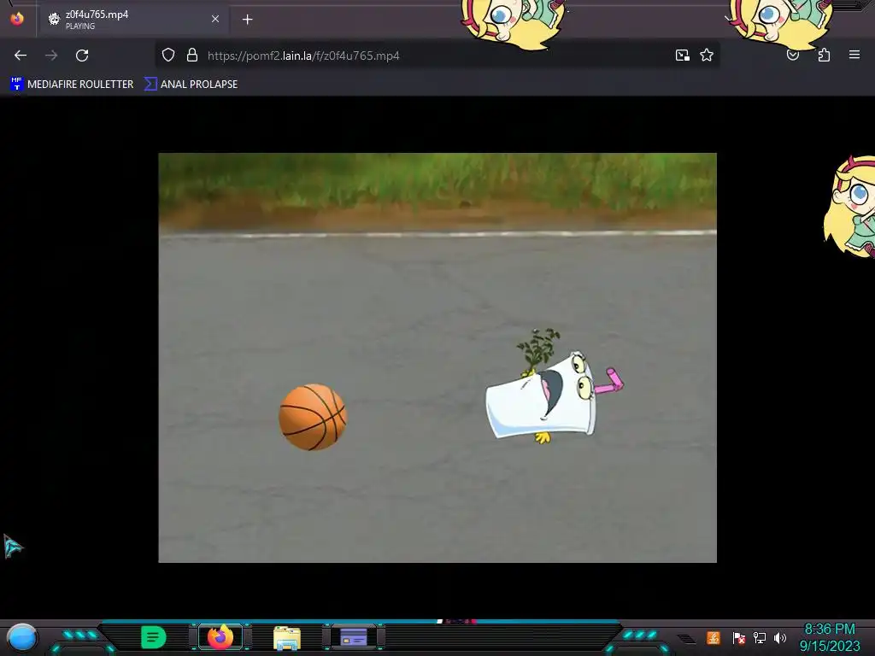The width and height of the screenshot is (875, 656).
Task: Bookmark this page with the star icon
Action: 707,56
